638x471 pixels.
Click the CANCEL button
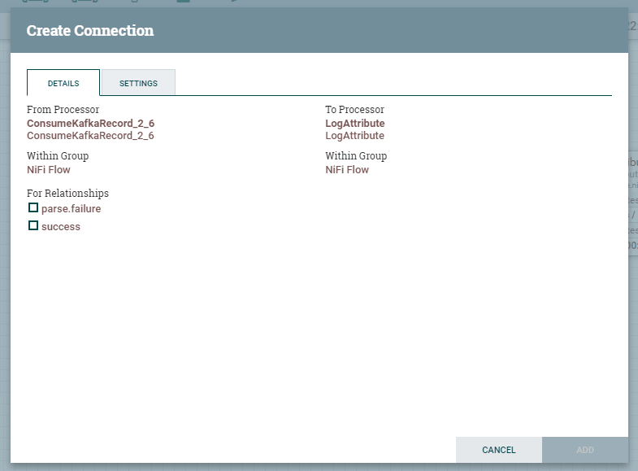pos(499,449)
